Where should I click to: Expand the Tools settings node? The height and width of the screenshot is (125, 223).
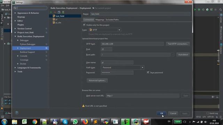15,72
